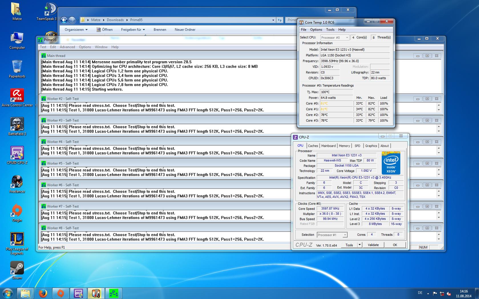This screenshot has height=299, width=479.
Task: Click the Avira Control Center desktop icon
Action: pyautogui.click(x=17, y=96)
